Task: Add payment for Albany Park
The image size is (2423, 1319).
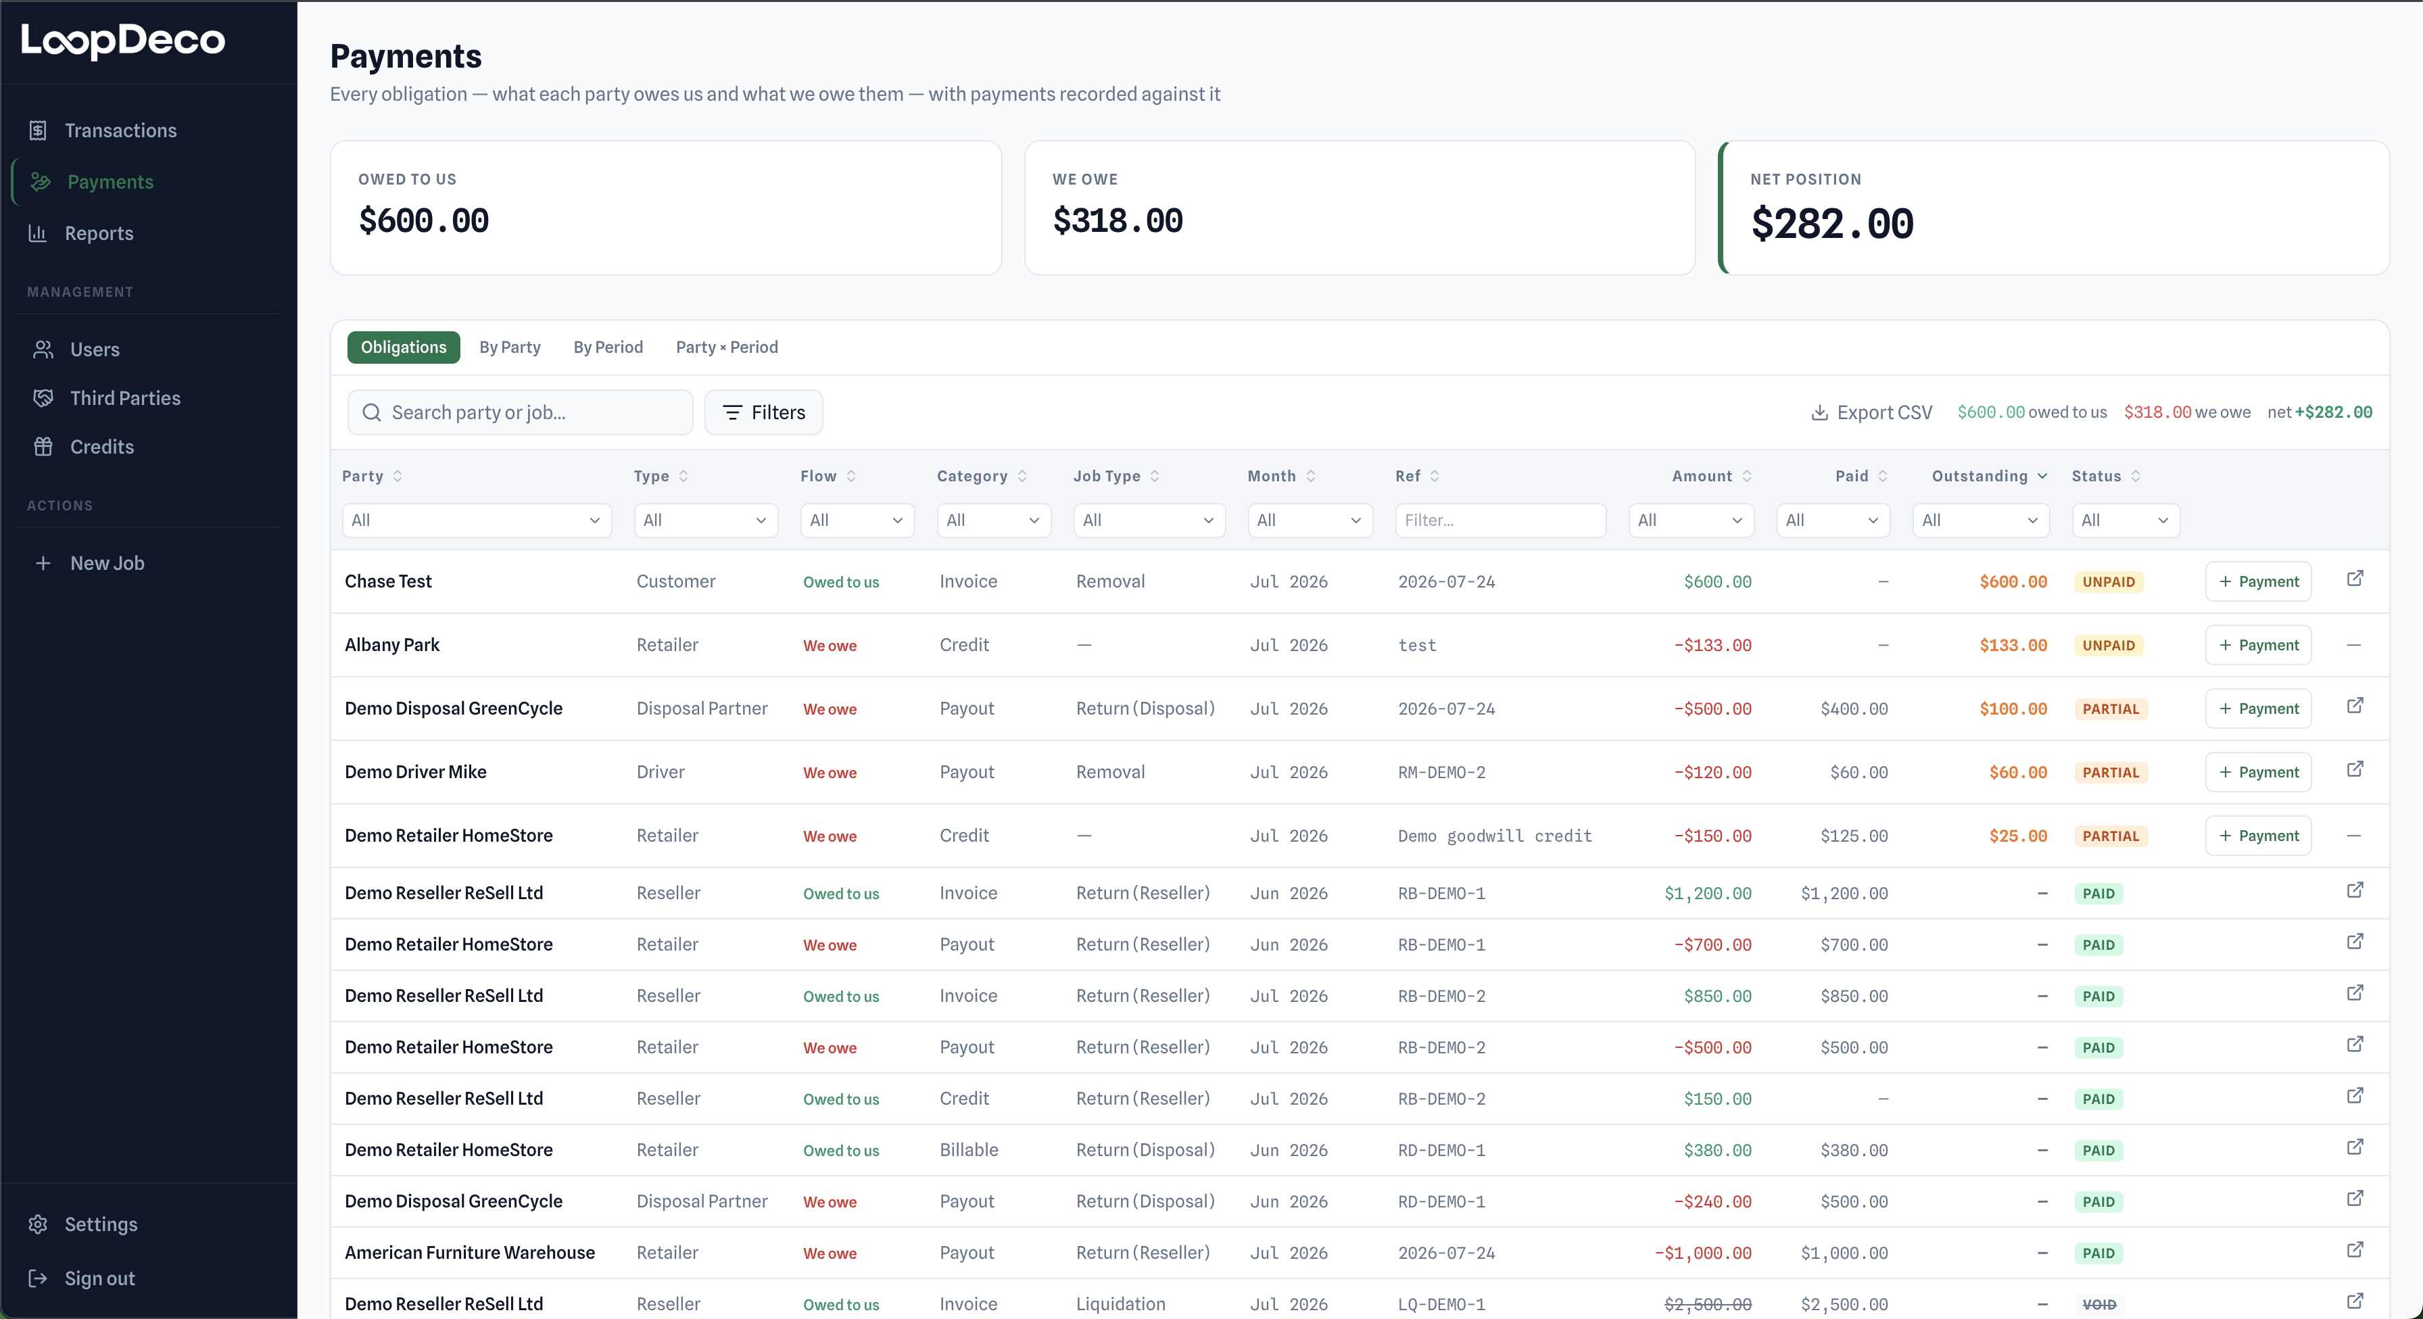Action: (x=2257, y=646)
